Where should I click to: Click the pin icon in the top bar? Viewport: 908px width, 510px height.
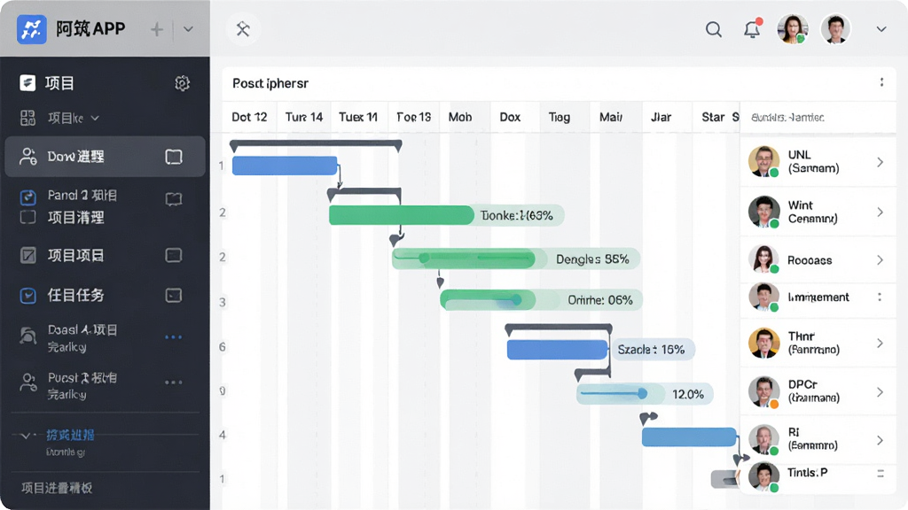pyautogui.click(x=243, y=29)
